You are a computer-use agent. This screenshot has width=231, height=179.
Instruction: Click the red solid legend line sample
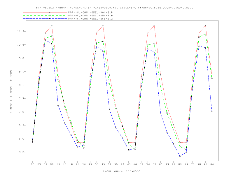tap(45, 12)
